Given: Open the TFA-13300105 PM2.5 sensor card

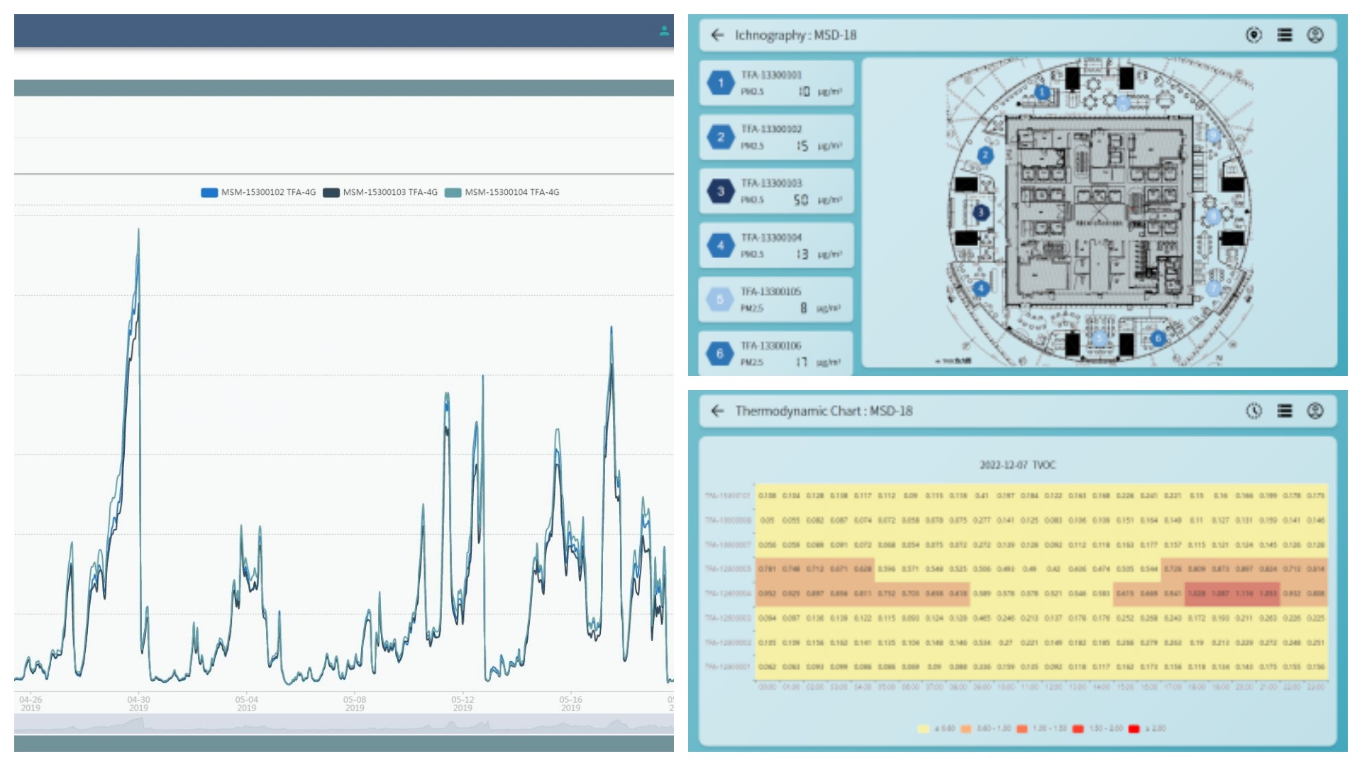Looking at the screenshot, I should pos(776,299).
